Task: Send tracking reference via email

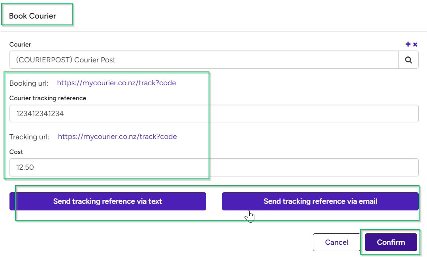Action: click(x=320, y=201)
